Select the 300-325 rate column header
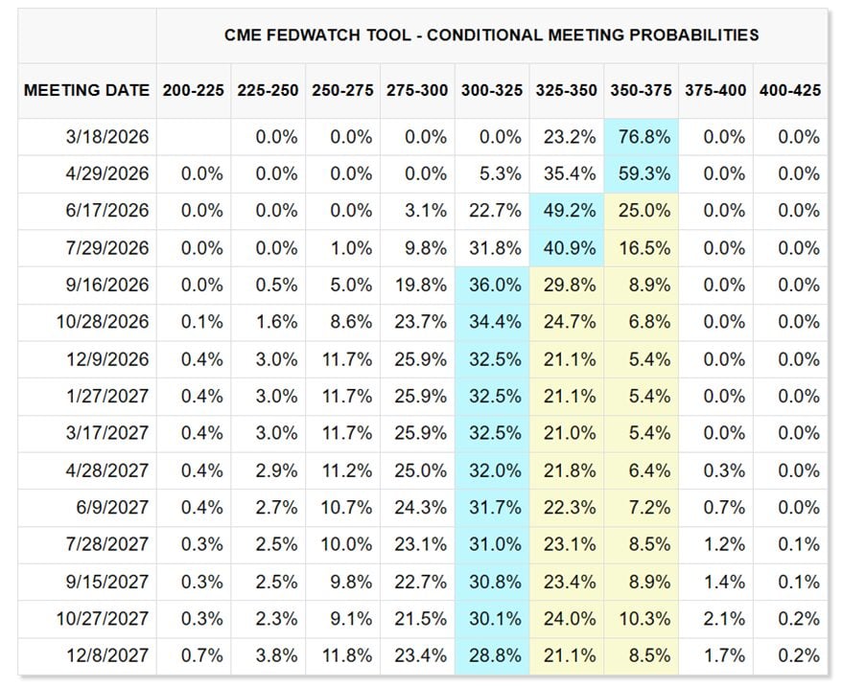Viewport: 866px width, 687px height. tap(492, 90)
